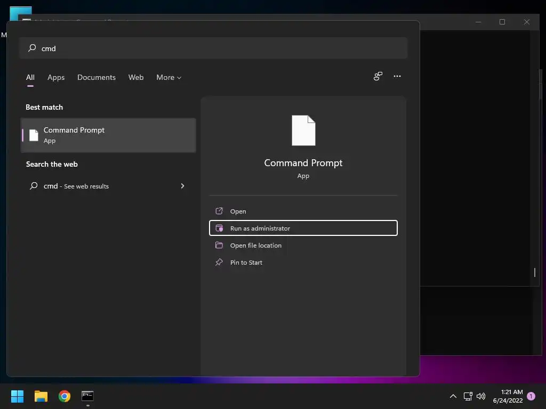Open the three-dot search options menu
This screenshot has width=546, height=409.
(x=397, y=76)
